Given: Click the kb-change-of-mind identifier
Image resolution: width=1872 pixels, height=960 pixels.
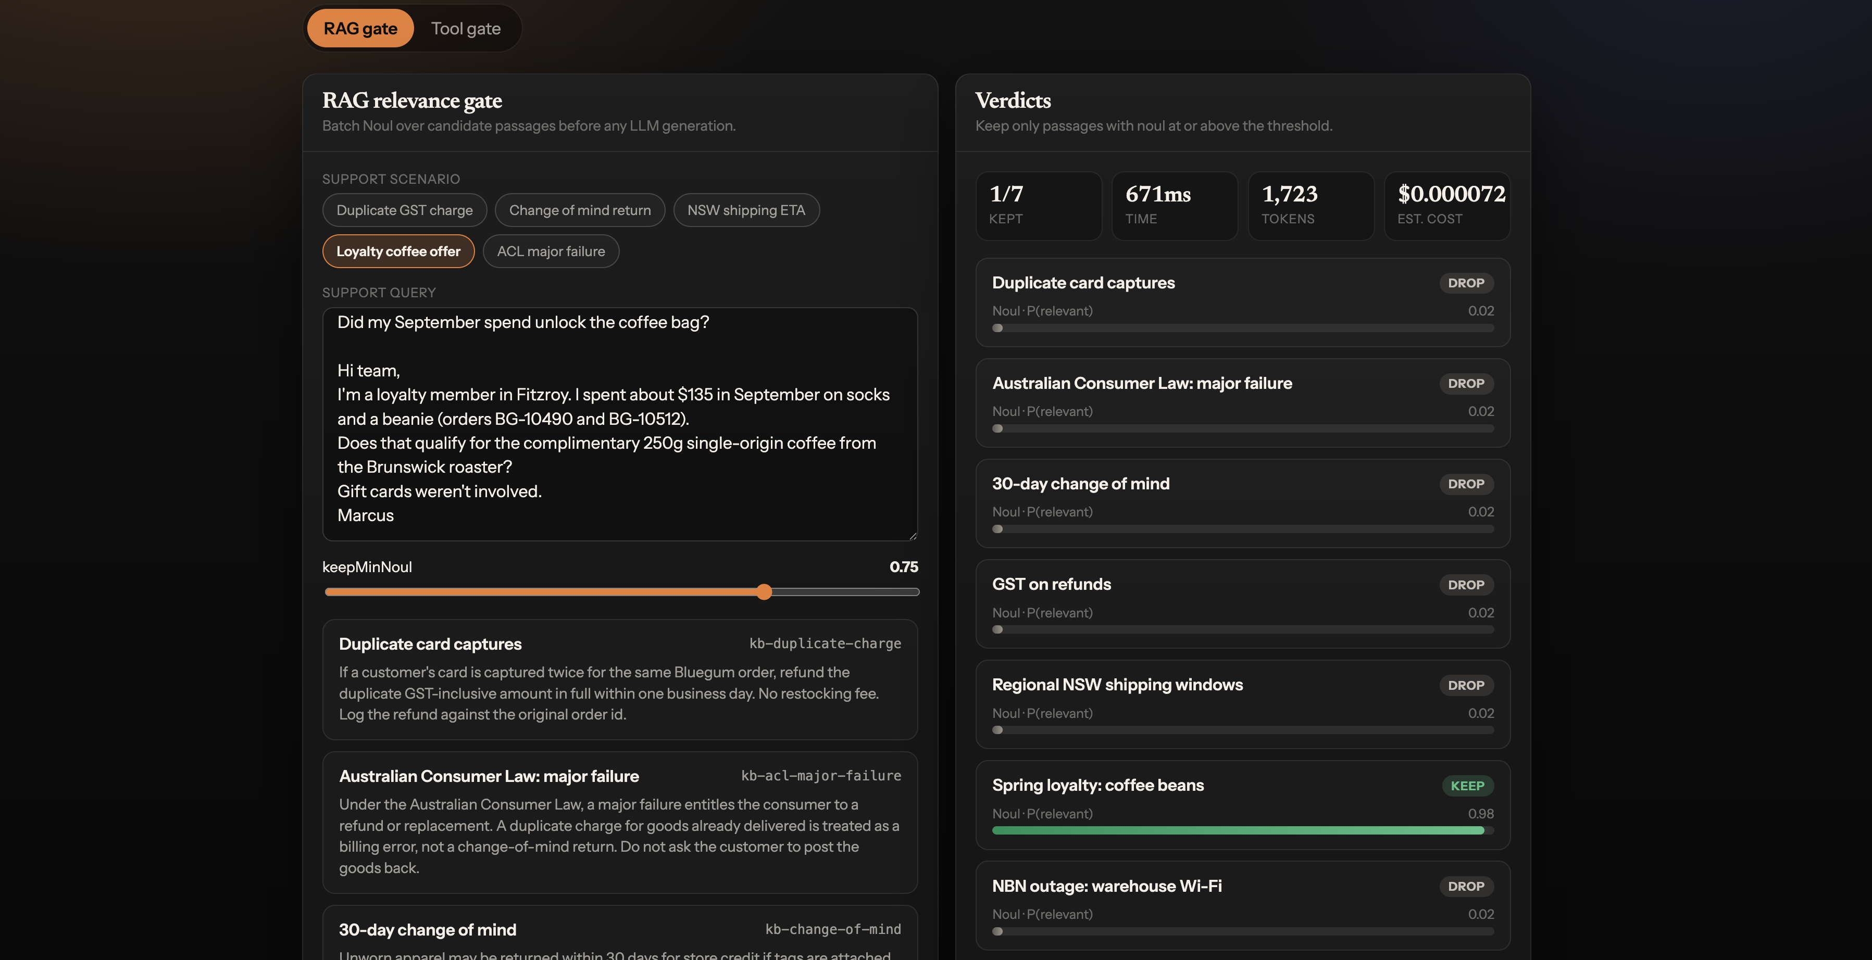Looking at the screenshot, I should click(833, 929).
